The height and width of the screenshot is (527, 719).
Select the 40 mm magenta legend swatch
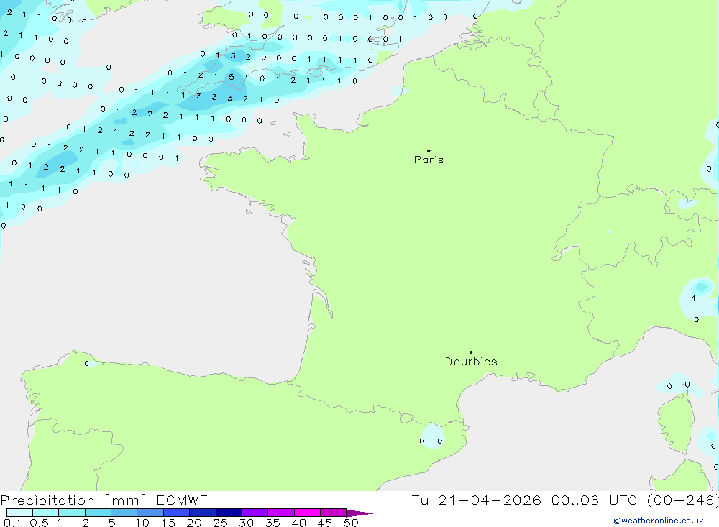(x=307, y=513)
